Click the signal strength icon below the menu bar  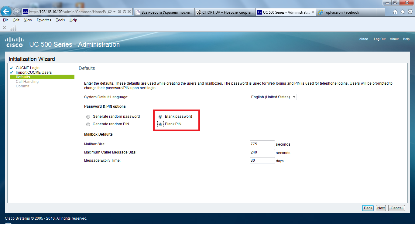[13, 28]
